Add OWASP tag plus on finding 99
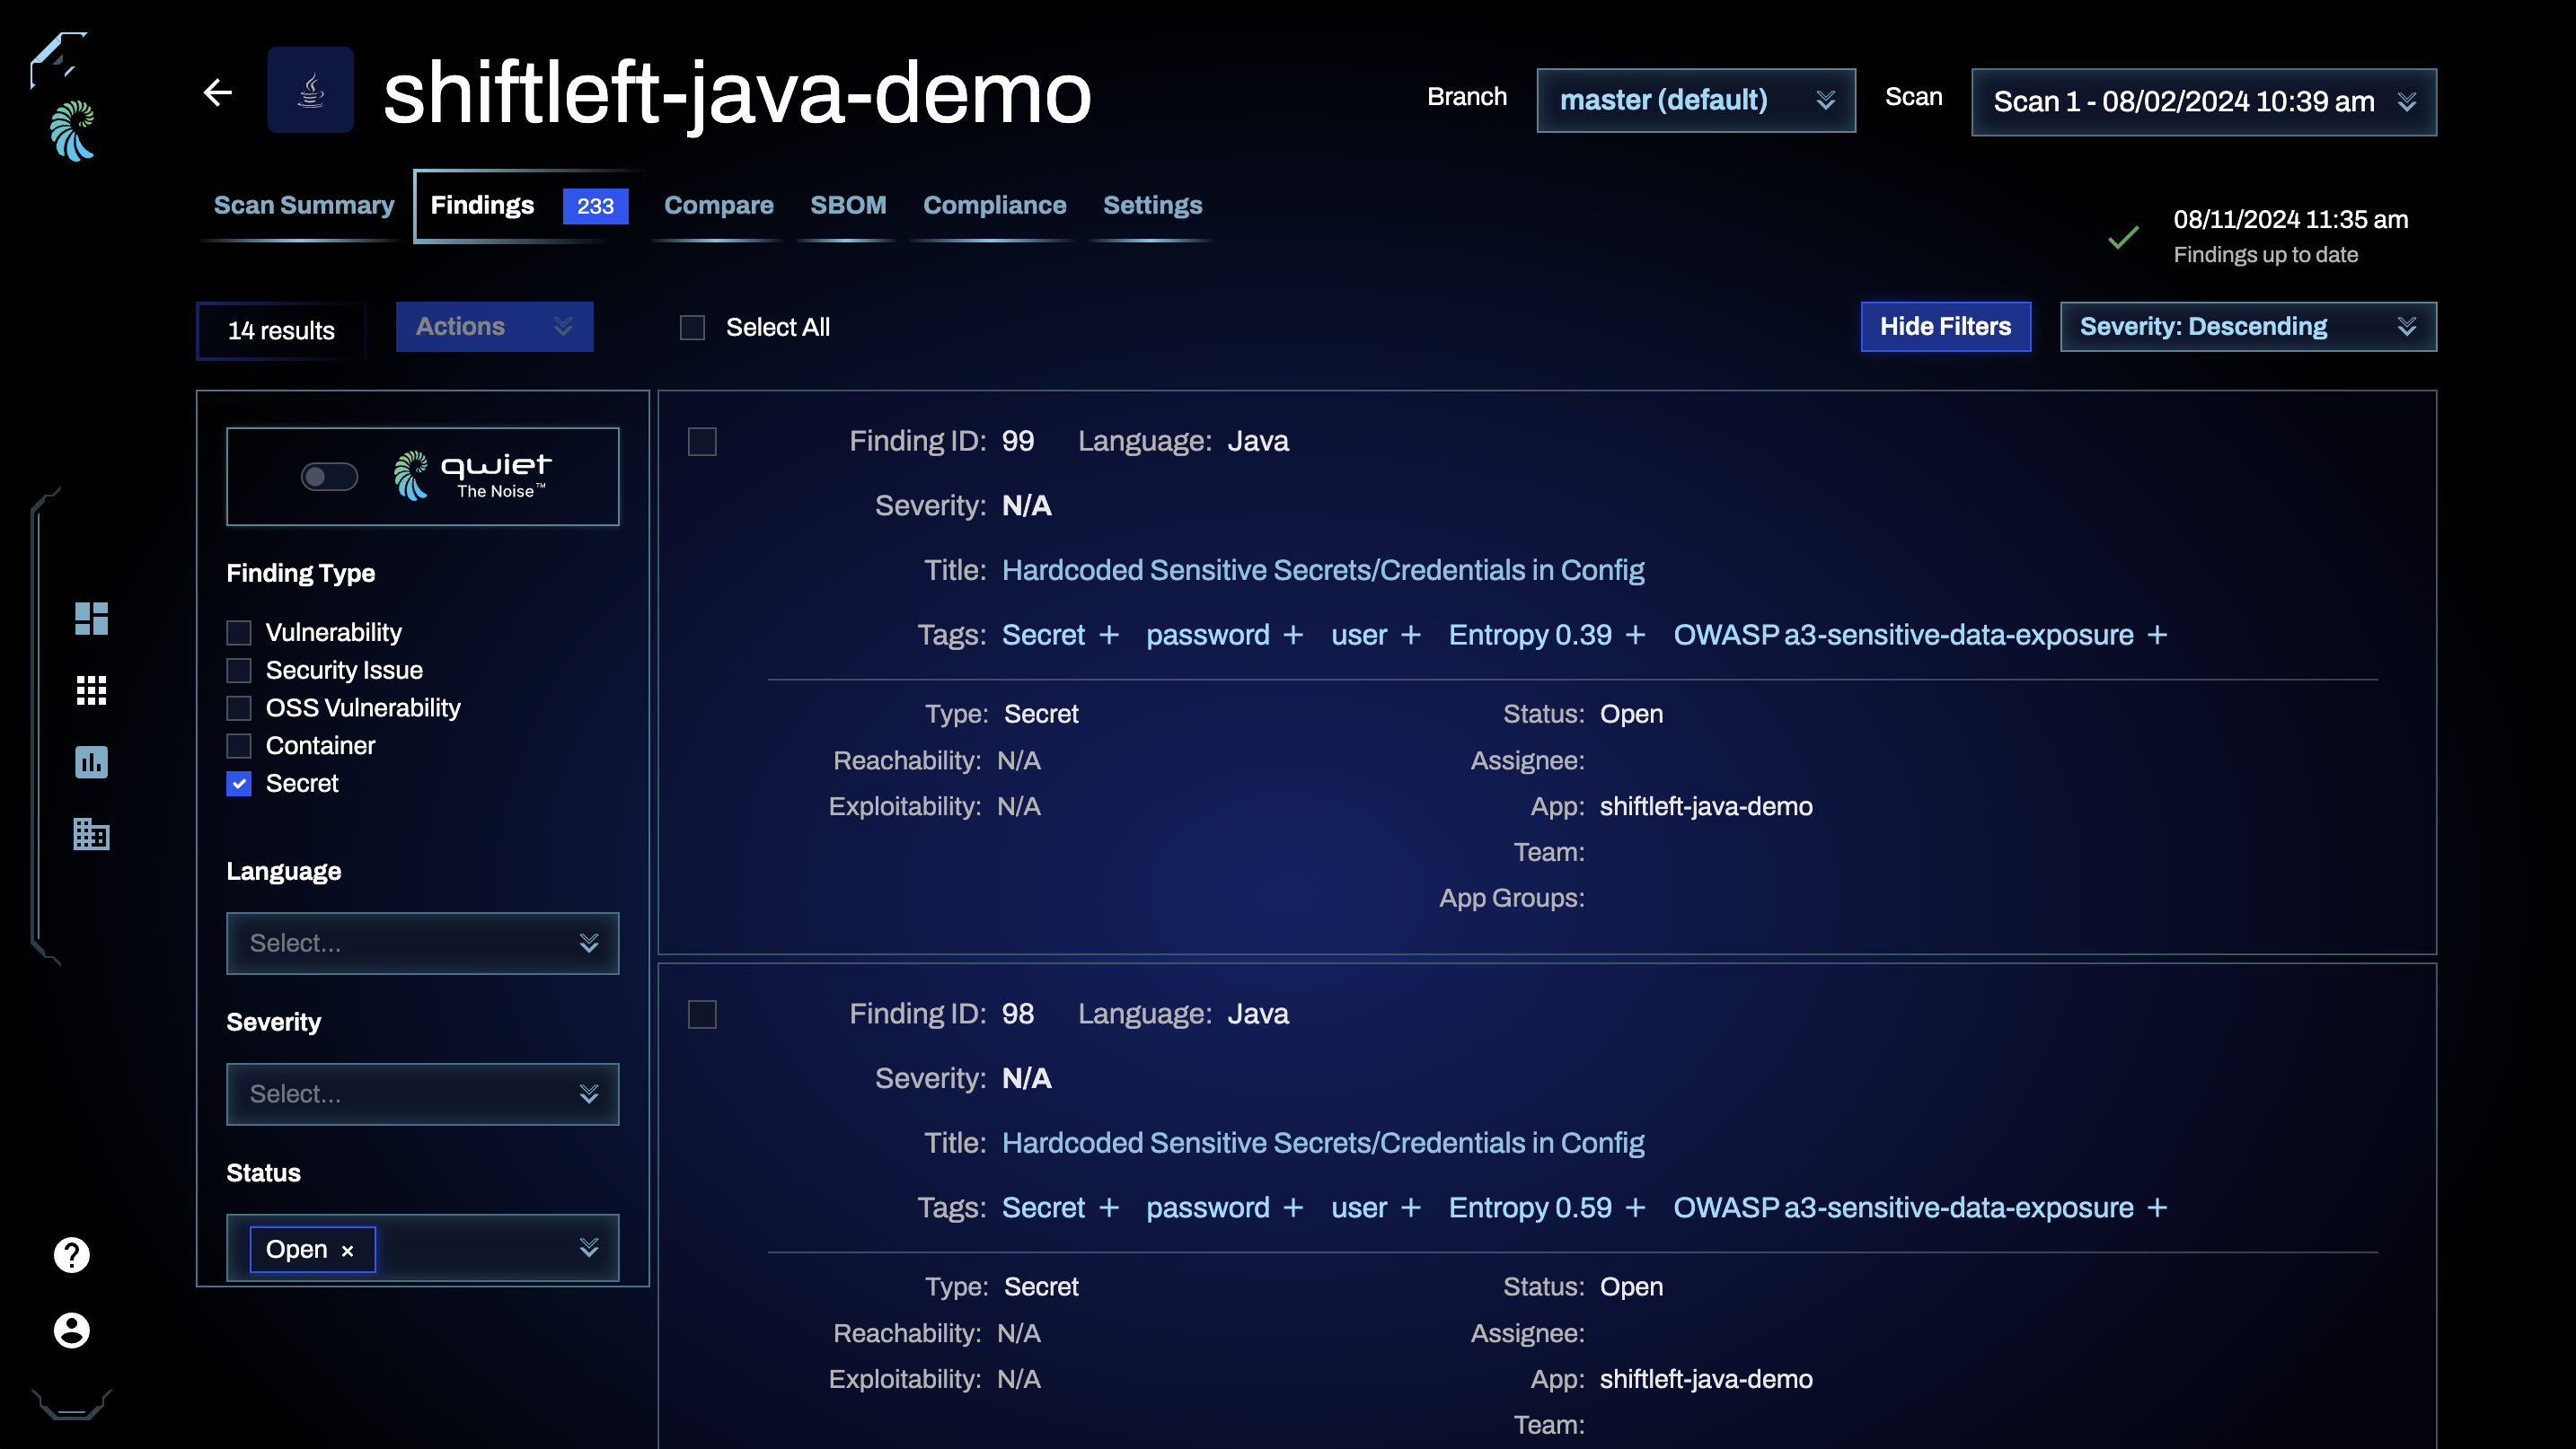The width and height of the screenshot is (2576, 1449). pos(2158,636)
